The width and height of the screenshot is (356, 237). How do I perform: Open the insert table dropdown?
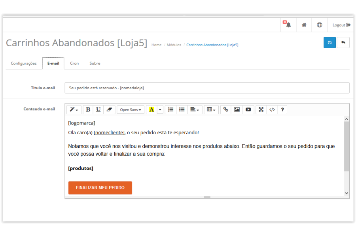point(211,109)
